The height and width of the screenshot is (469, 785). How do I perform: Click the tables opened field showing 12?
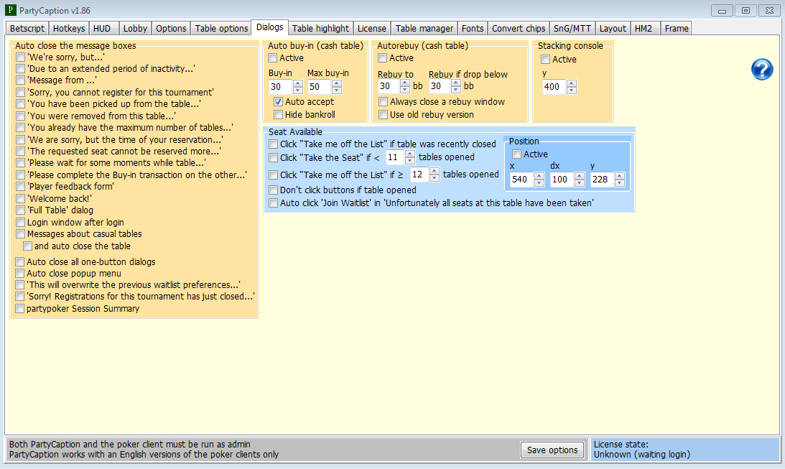point(420,175)
